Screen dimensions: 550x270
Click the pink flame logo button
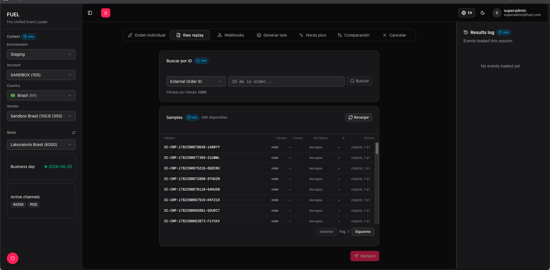[x=106, y=13]
